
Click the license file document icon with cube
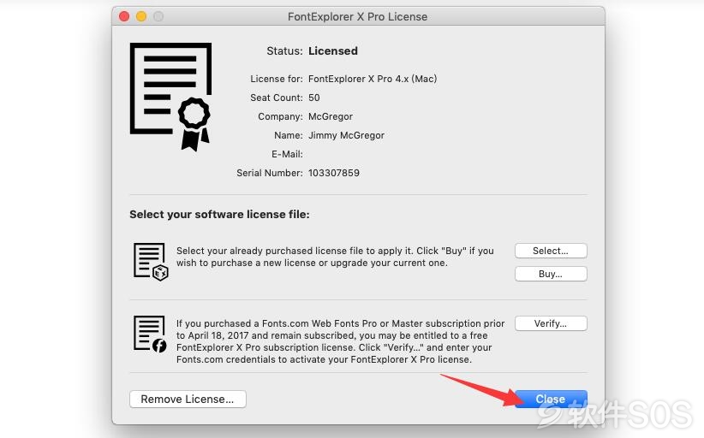pyautogui.click(x=151, y=262)
